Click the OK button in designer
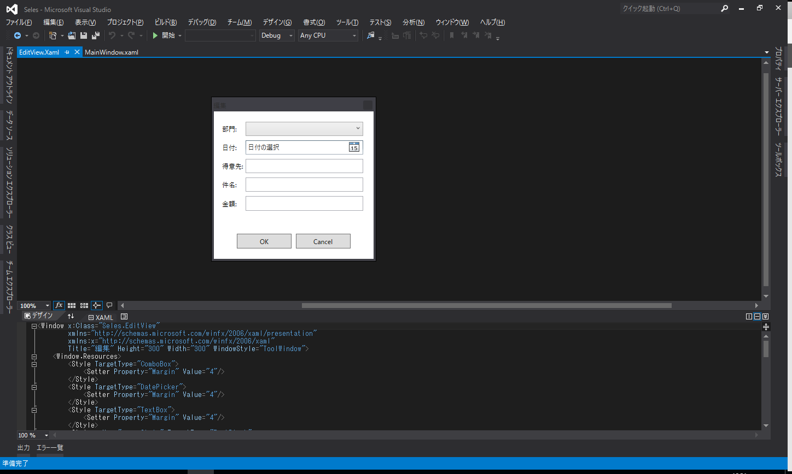The height and width of the screenshot is (474, 792). 264,241
